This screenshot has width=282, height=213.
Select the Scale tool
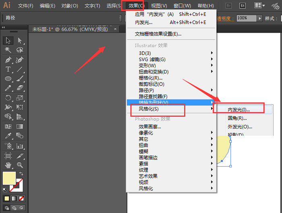(x=20, y=98)
